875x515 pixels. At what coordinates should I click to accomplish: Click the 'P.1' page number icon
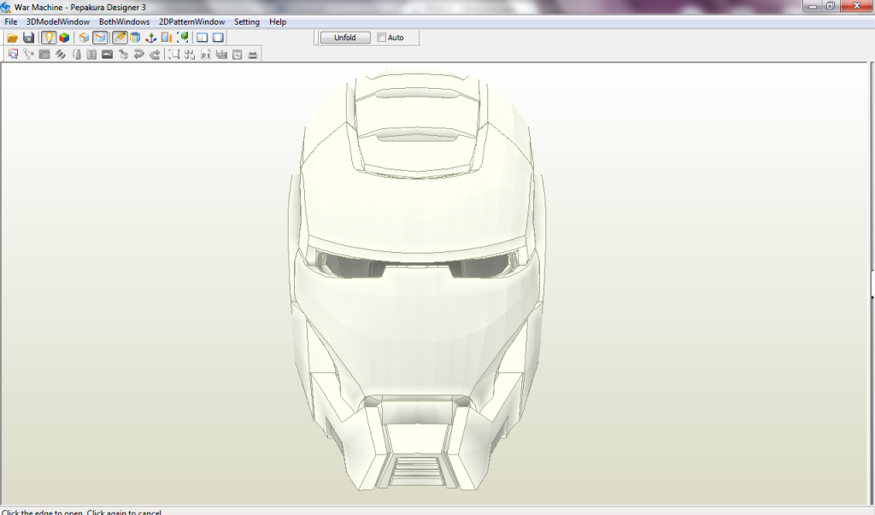[206, 55]
